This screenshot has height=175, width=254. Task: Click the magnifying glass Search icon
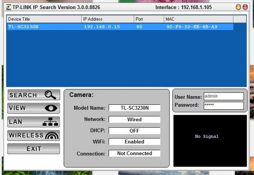click(x=50, y=95)
